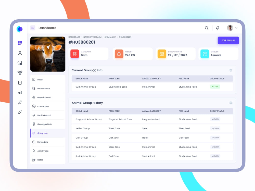255x191 pixels.
Task: Click the user profile avatar
Action: pyautogui.click(x=230, y=28)
